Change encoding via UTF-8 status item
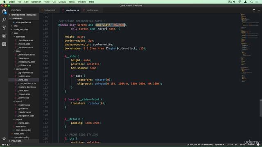 tap(230, 145)
